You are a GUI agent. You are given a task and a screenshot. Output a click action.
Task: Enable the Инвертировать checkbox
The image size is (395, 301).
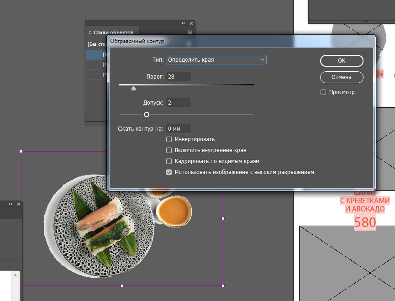pos(169,139)
